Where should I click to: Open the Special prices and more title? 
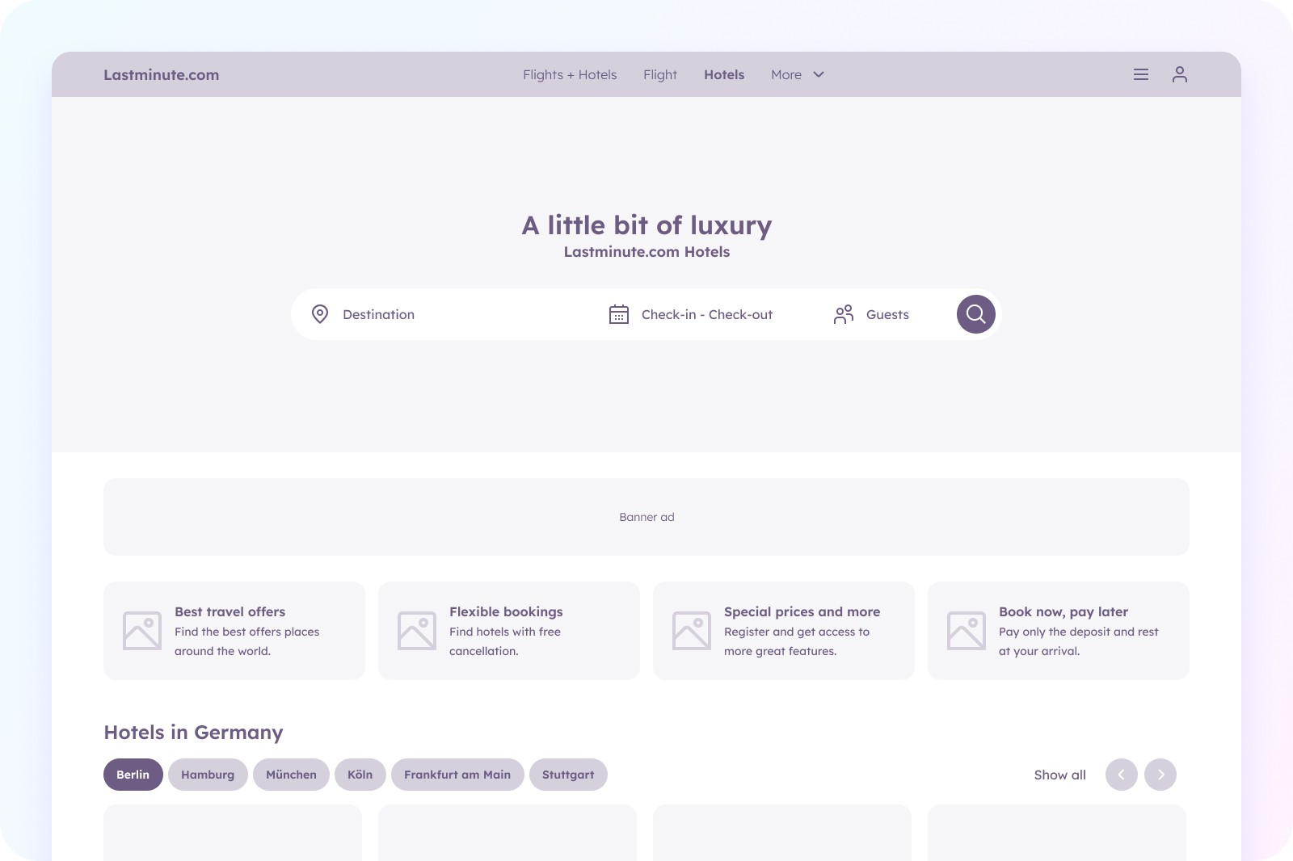pyautogui.click(x=802, y=611)
